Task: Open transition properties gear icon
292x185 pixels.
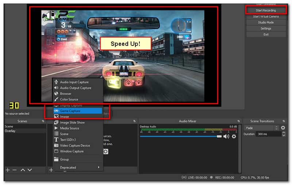Action: coord(283,128)
